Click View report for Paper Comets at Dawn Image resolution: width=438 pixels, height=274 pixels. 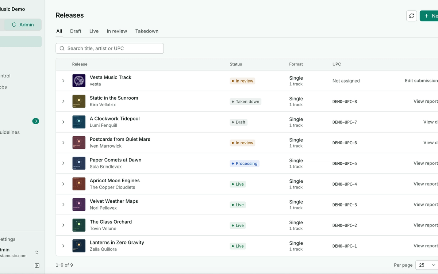[426, 163]
